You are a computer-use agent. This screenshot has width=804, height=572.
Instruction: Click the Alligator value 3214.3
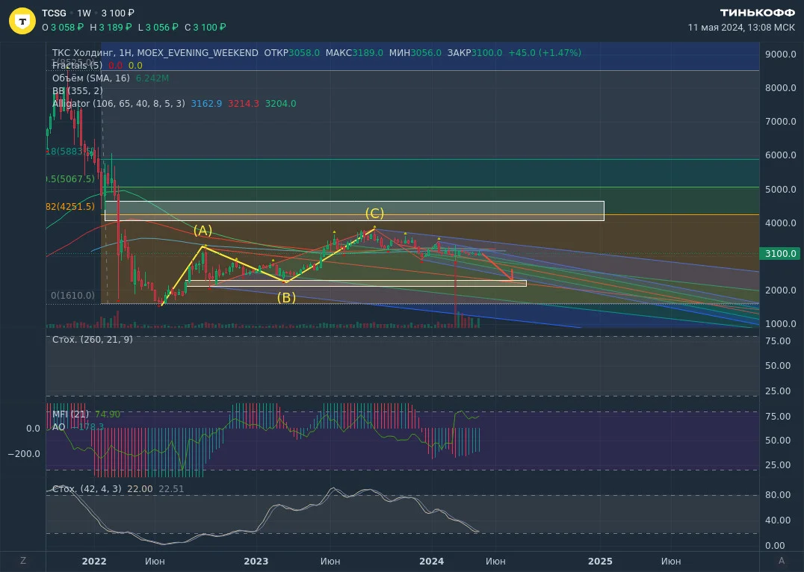(244, 104)
